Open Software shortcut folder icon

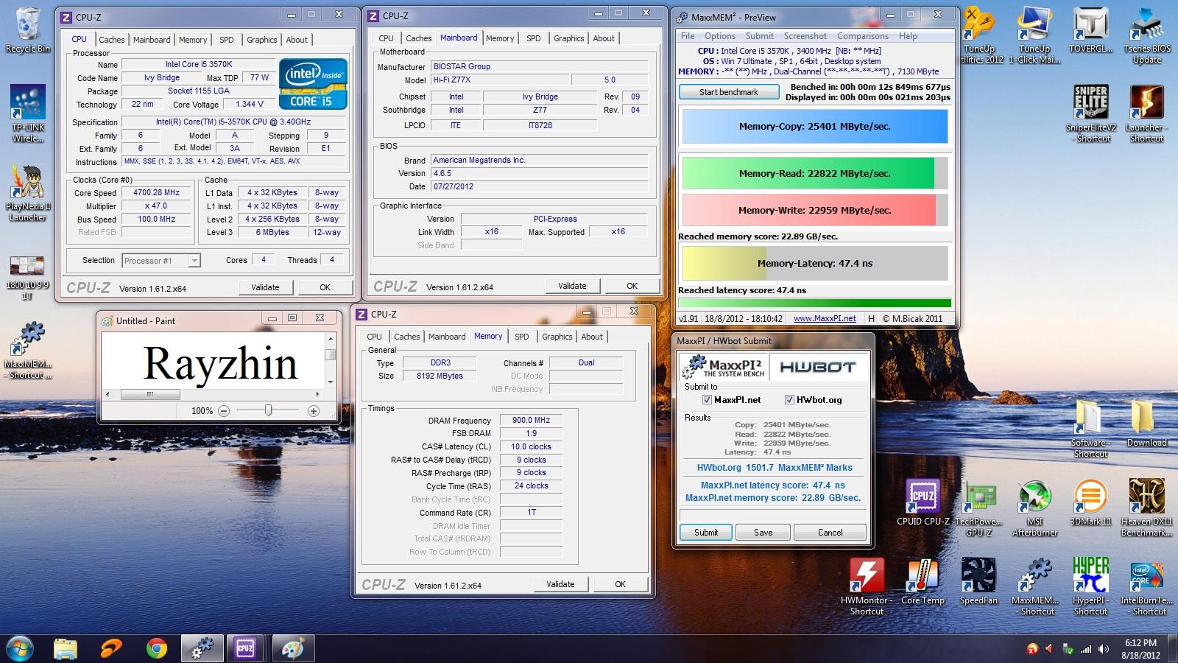(1090, 429)
